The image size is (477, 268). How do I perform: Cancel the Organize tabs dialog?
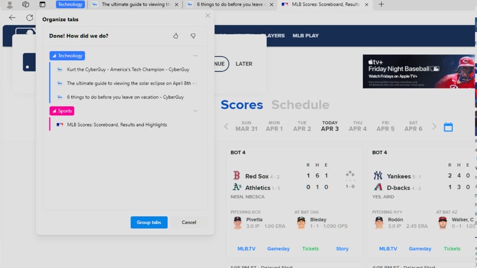coord(189,222)
